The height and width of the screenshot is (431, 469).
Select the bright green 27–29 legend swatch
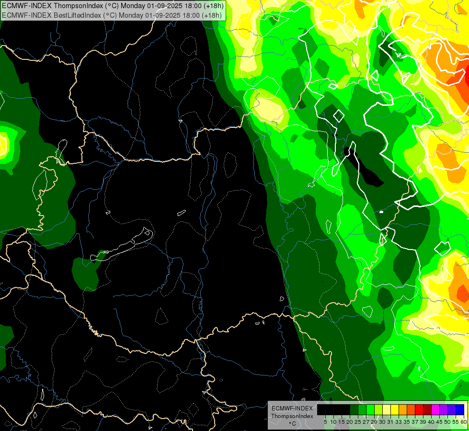pyautogui.click(x=370, y=409)
